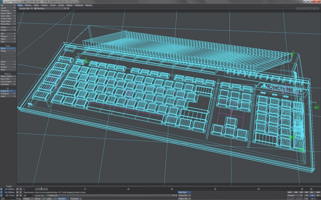
Task: Click the Y position arrows icon
Action: 17,192
